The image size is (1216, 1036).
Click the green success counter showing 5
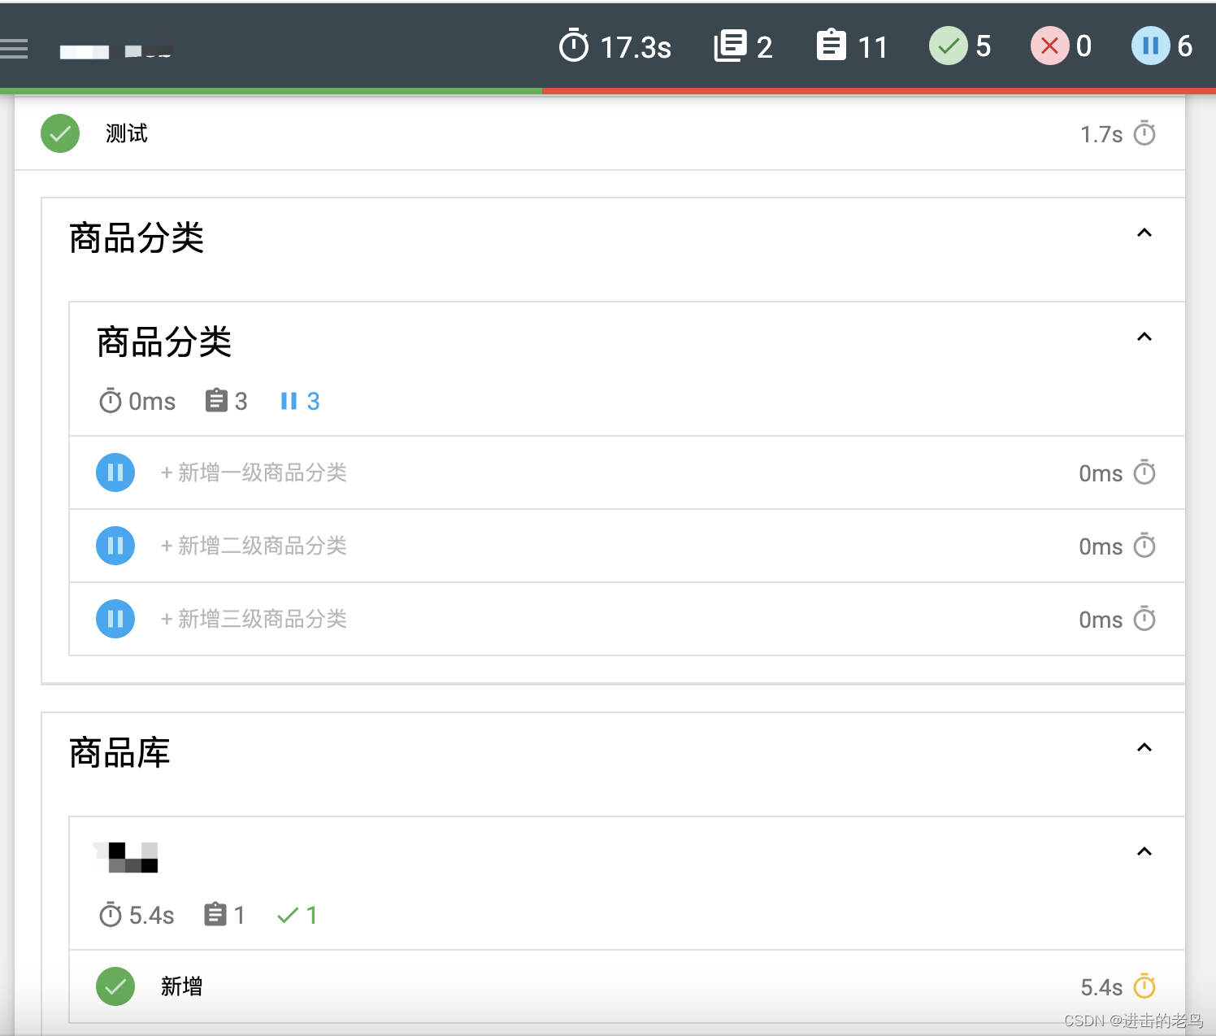(x=948, y=46)
